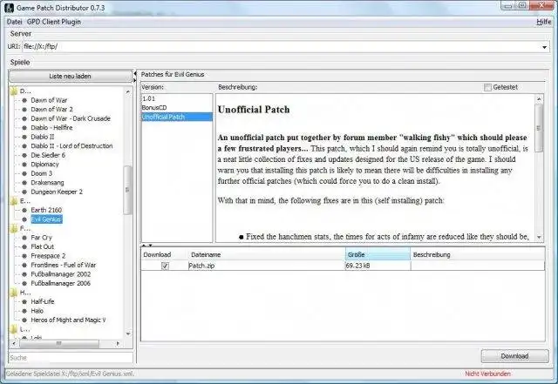The image size is (558, 384).
Task: Click the bullet icon next to Doom 3
Action: coord(24,173)
